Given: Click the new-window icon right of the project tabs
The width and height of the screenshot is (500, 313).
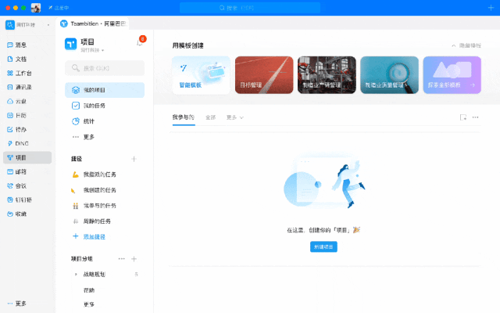Looking at the screenshot, I should 463,117.
